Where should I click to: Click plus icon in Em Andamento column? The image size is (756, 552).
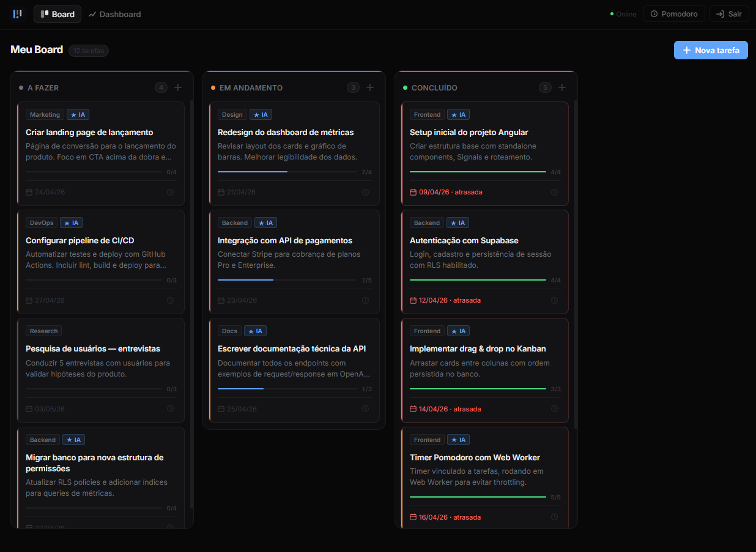pyautogui.click(x=370, y=87)
